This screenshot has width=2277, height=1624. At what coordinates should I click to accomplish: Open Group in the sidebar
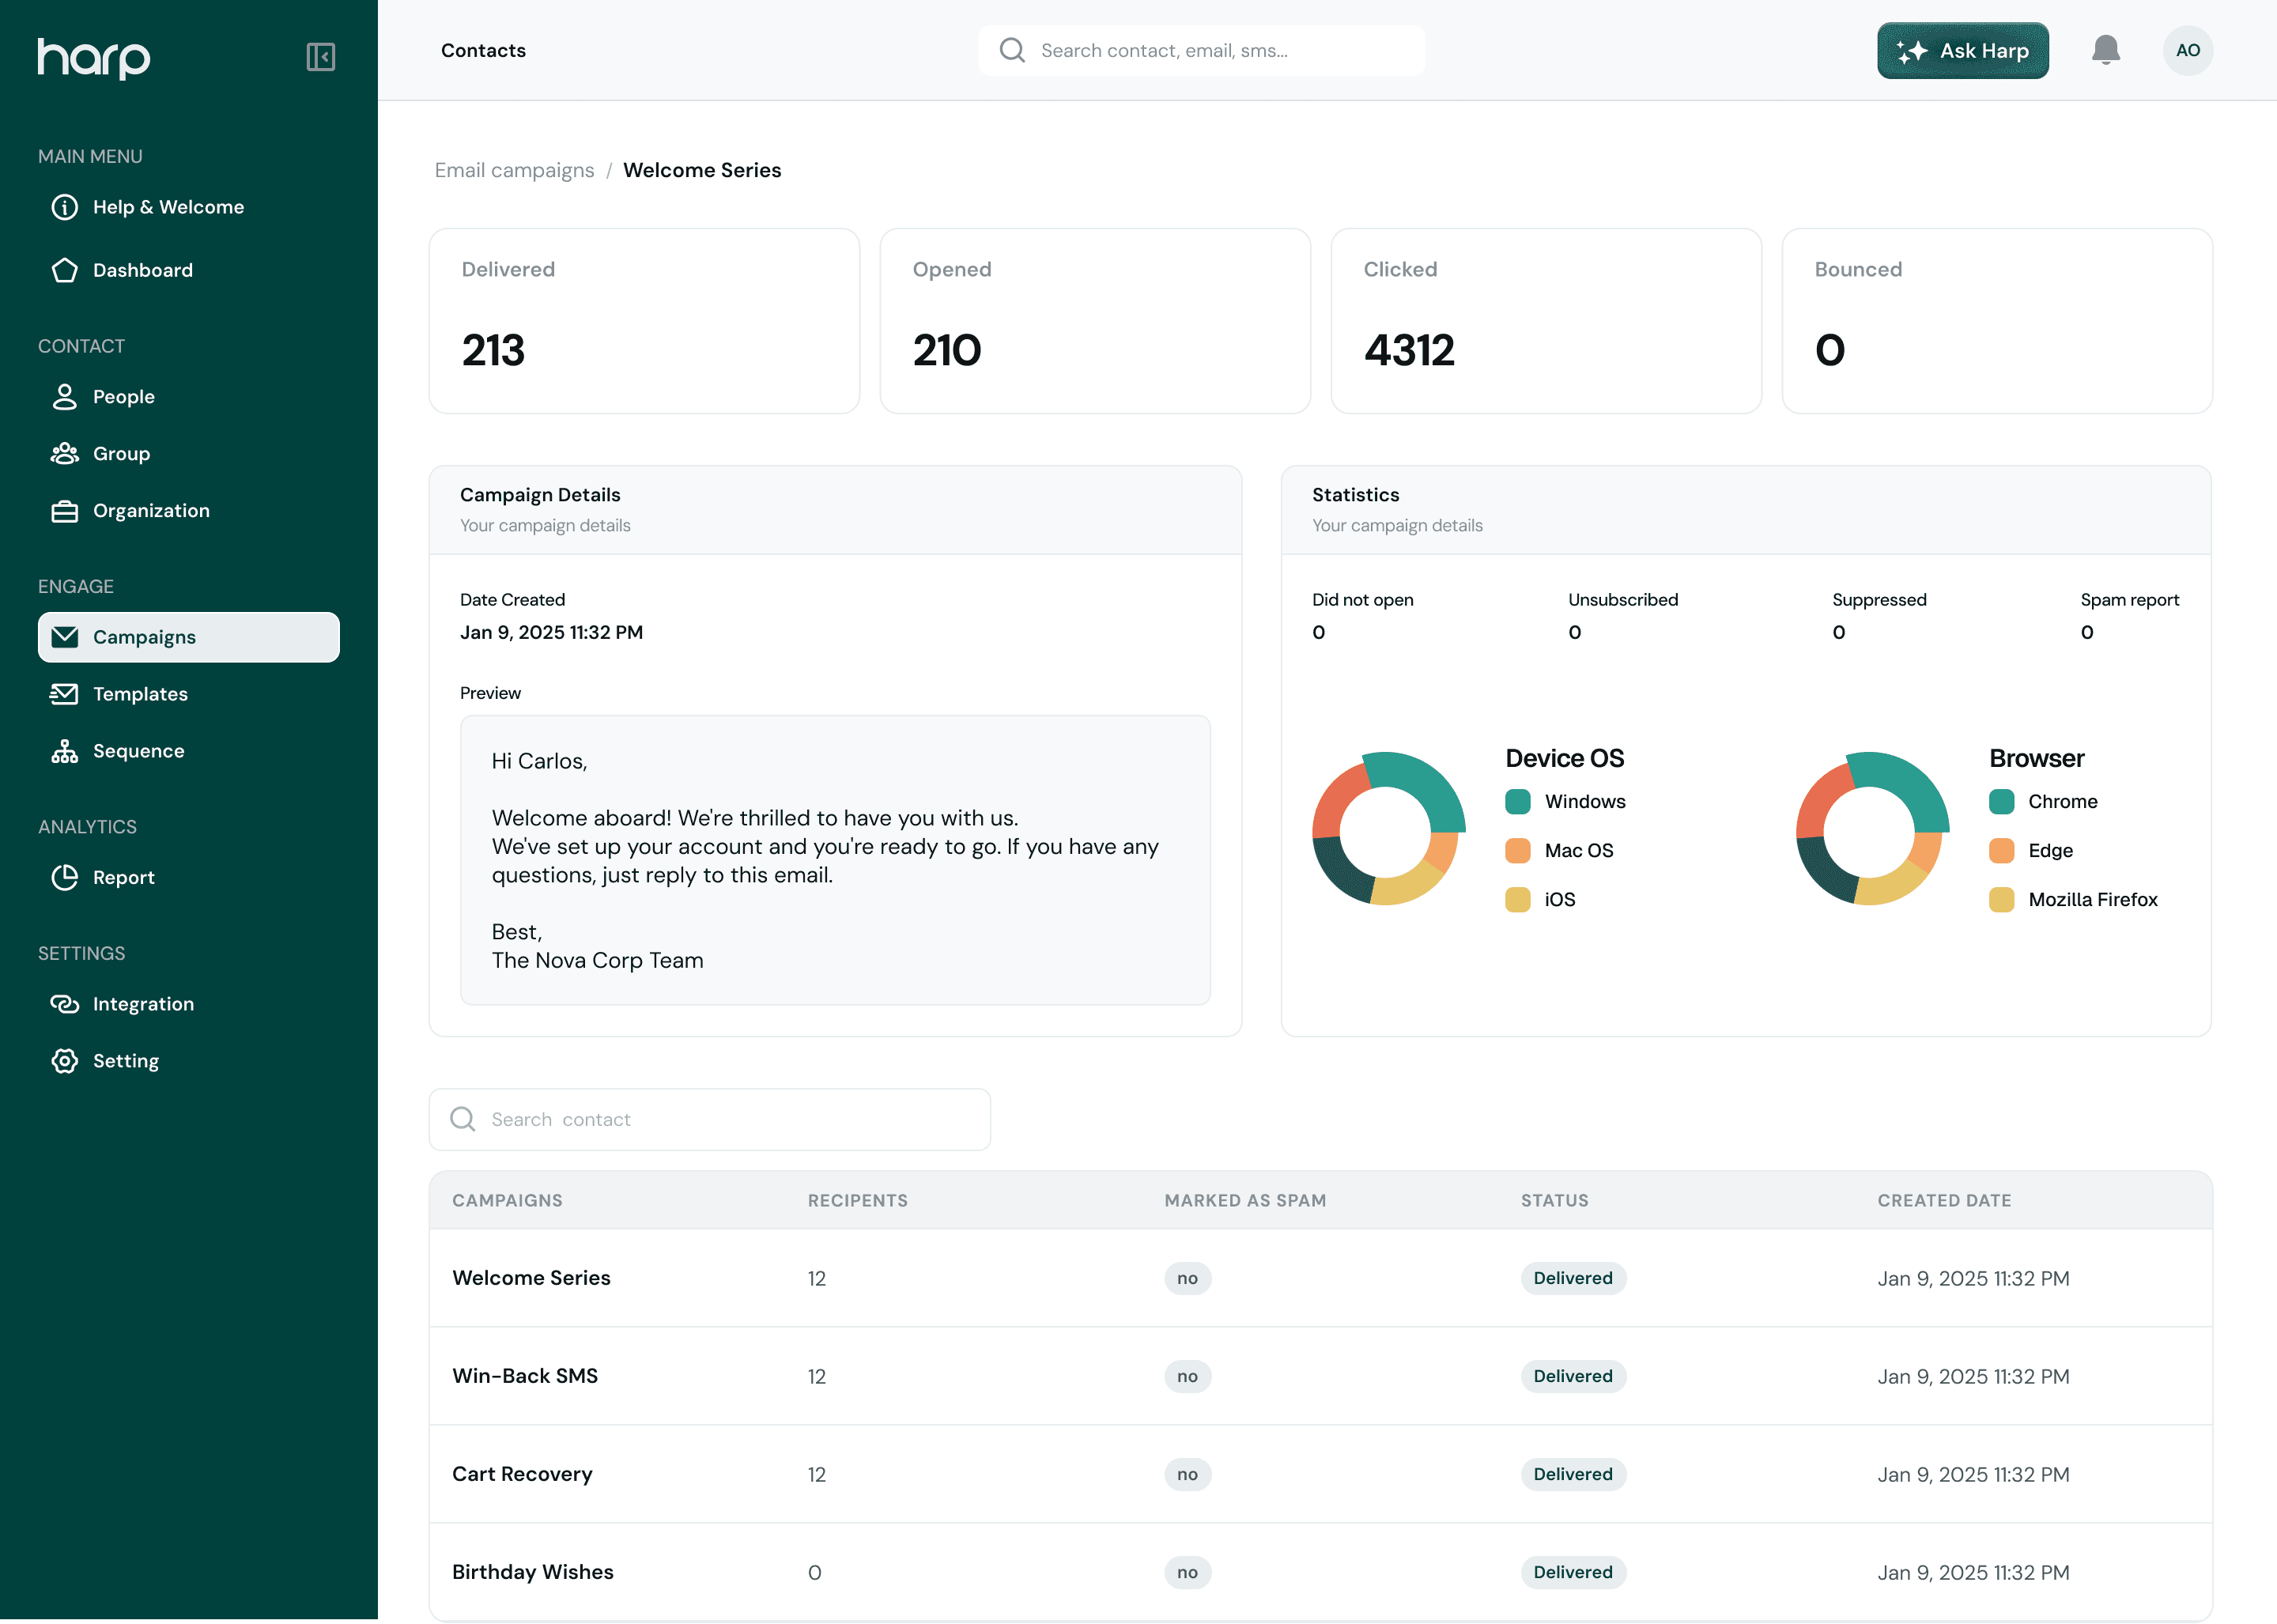click(x=189, y=454)
